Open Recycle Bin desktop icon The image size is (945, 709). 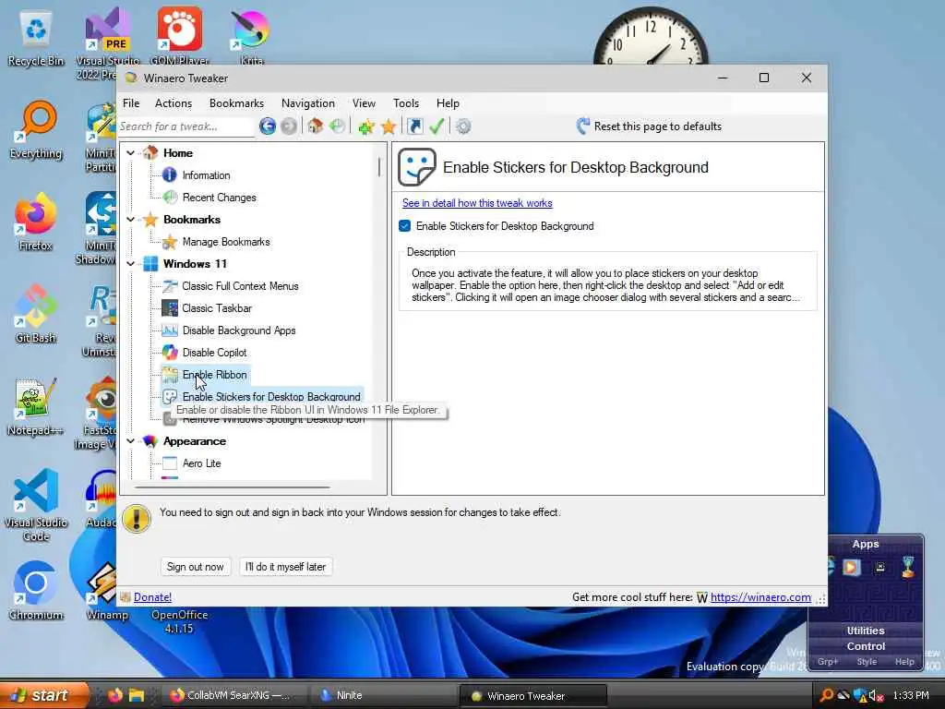click(36, 37)
